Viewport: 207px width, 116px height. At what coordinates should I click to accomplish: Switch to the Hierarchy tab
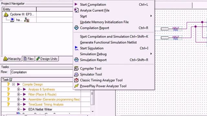click(x=12, y=59)
